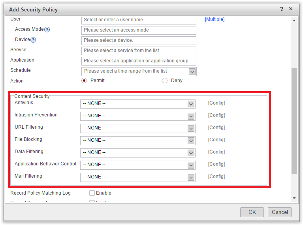Open the Antivirus profile dropdown
The height and width of the screenshot is (225, 303).
pyautogui.click(x=191, y=104)
